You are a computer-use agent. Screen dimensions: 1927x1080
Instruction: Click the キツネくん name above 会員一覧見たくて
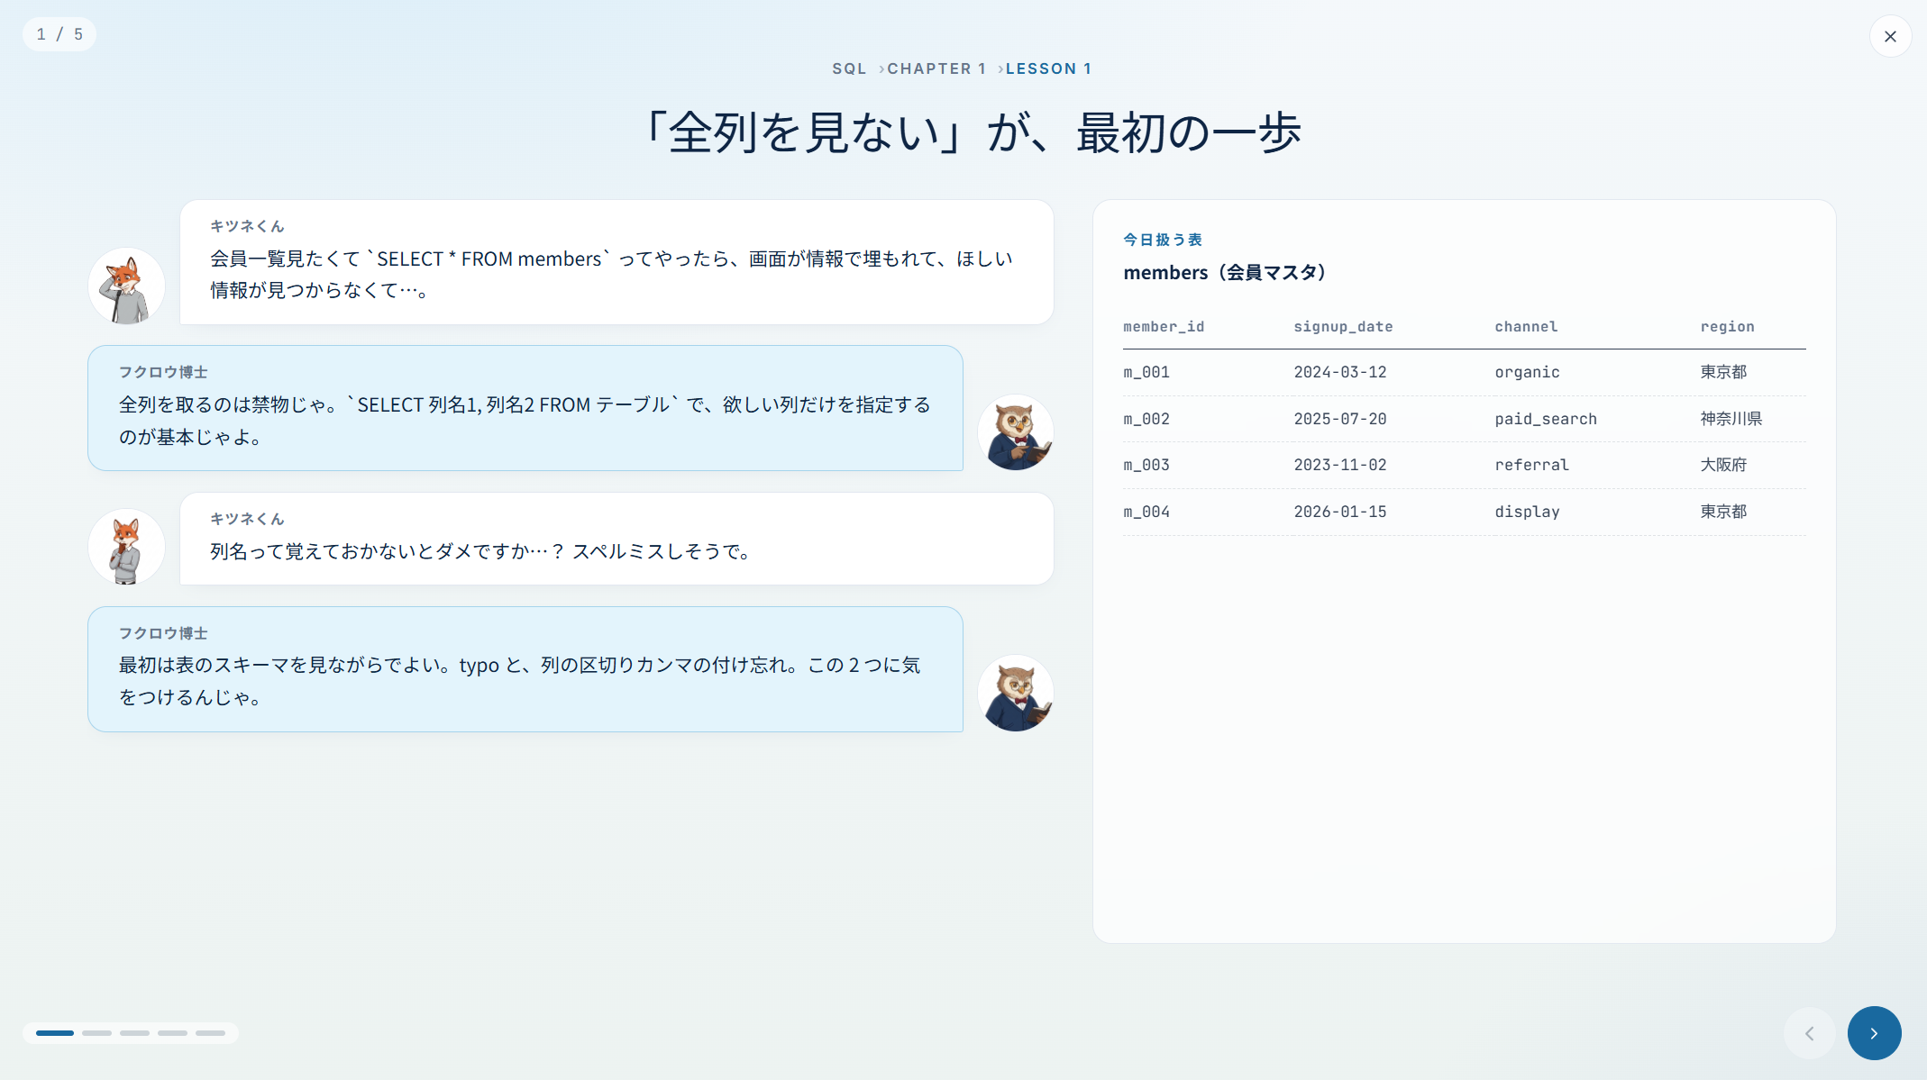coord(247,226)
